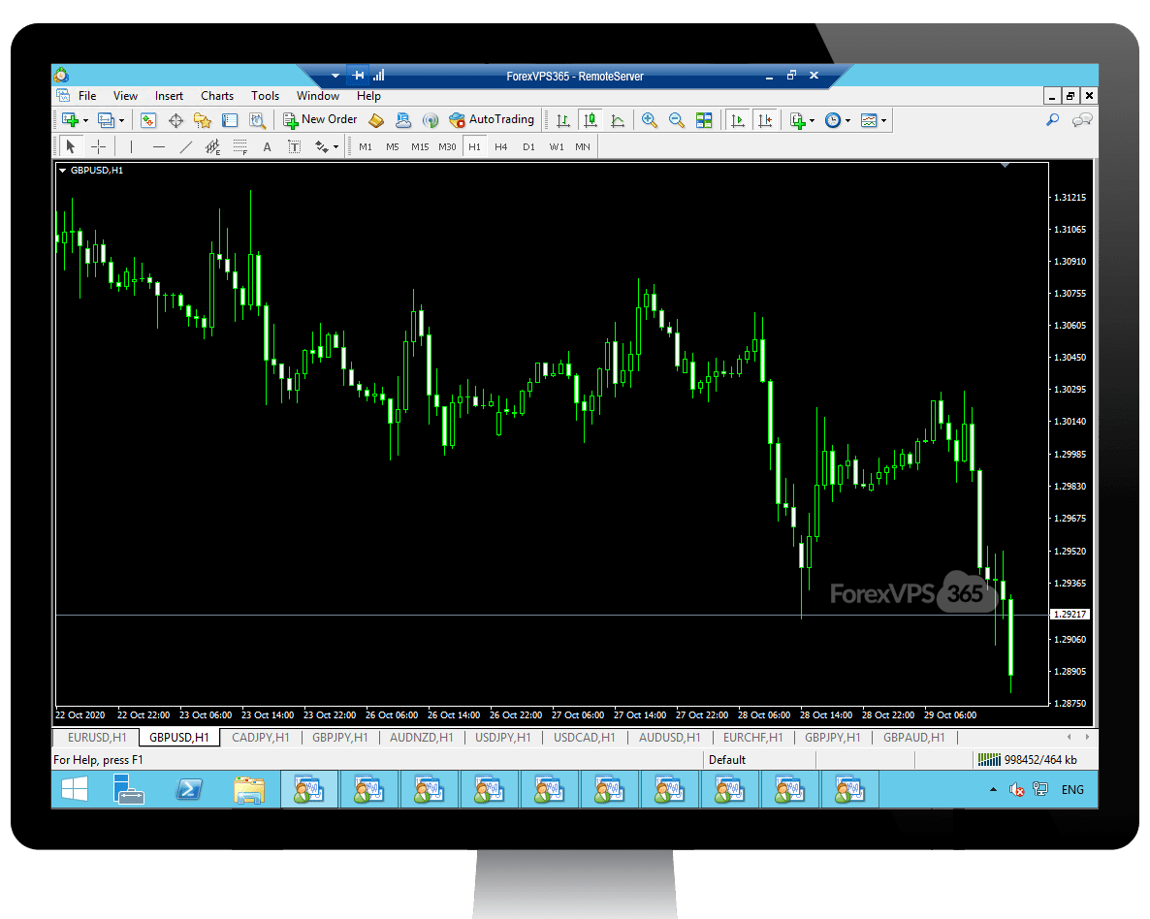The width and height of the screenshot is (1150, 919).
Task: Enable Auto Scroll on chart
Action: [x=738, y=120]
